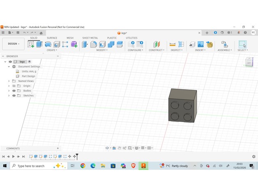Viewport: 258px width, 194px height.
Task: Add a comment with plus button
Action: pos(58,148)
